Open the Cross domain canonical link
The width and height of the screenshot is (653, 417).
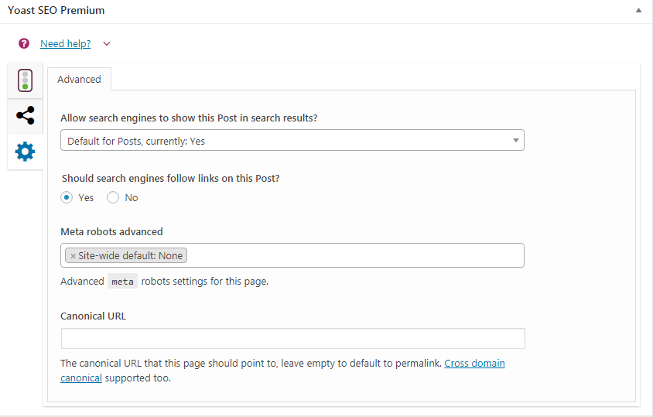[x=474, y=364]
